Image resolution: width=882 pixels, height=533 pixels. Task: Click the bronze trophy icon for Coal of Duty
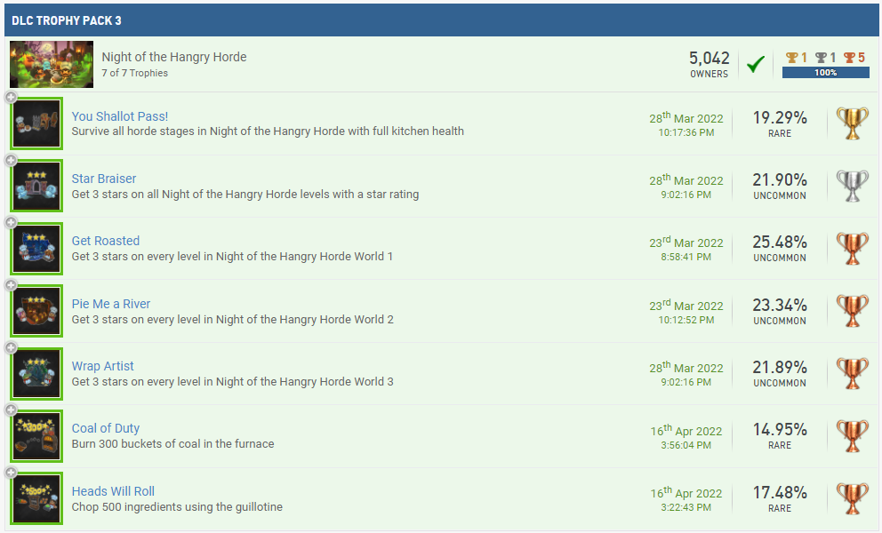coord(852,436)
